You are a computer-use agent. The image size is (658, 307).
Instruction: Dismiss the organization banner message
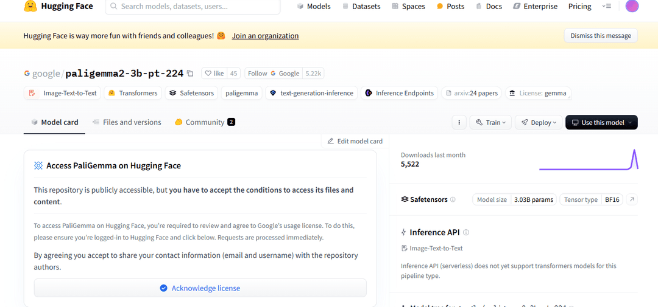(x=601, y=36)
